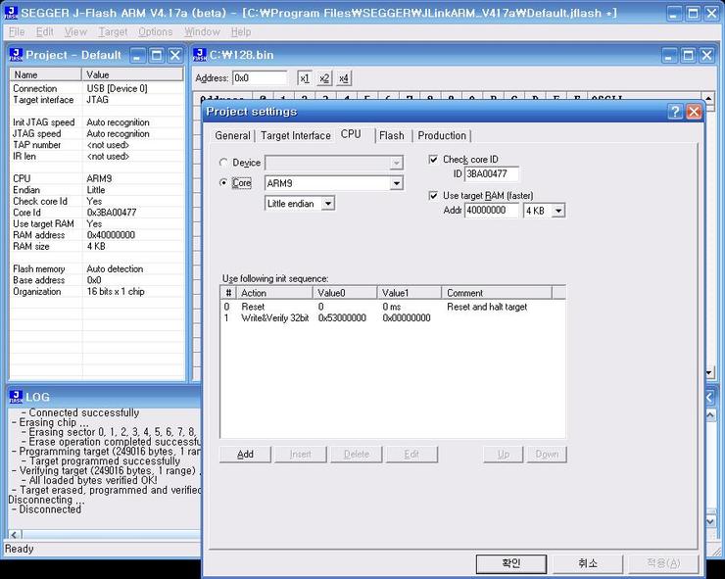
Task: Click the C:\128.bin window icon
Action: [x=200, y=55]
